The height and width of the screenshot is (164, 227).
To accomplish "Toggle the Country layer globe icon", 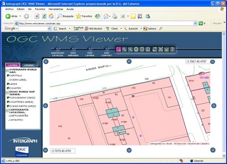I will point(8,88).
